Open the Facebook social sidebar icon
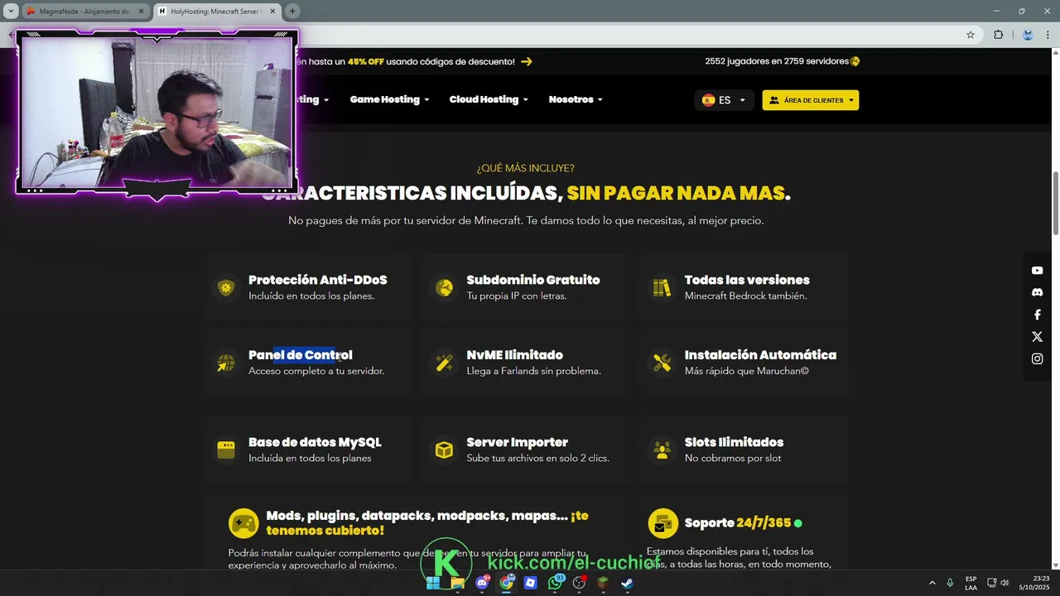The height and width of the screenshot is (596, 1060). [x=1037, y=315]
